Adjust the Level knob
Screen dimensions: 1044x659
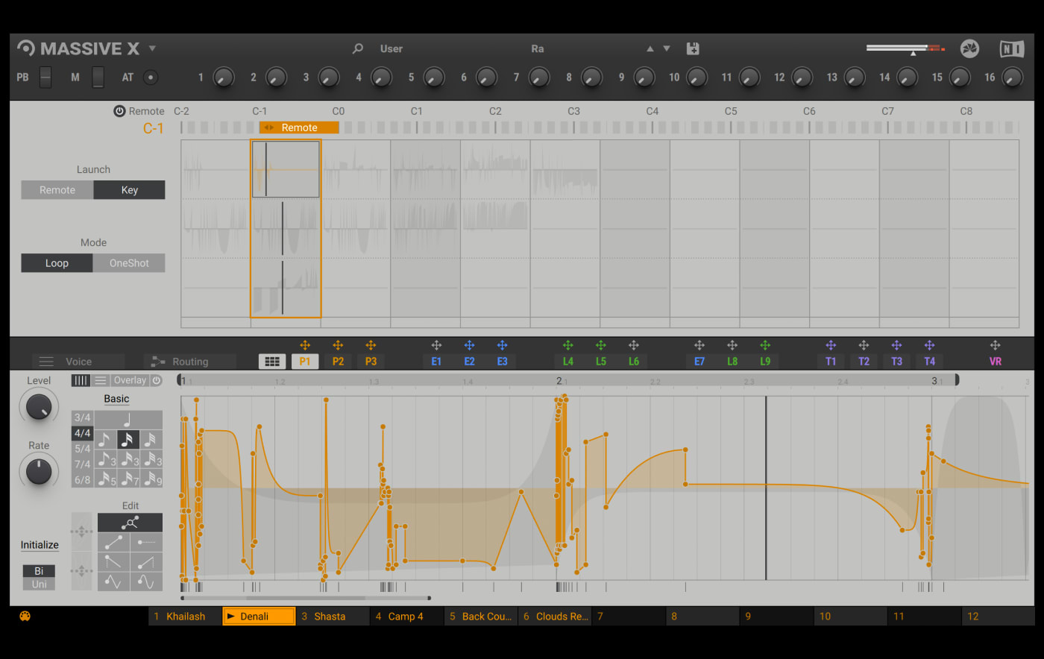(38, 406)
